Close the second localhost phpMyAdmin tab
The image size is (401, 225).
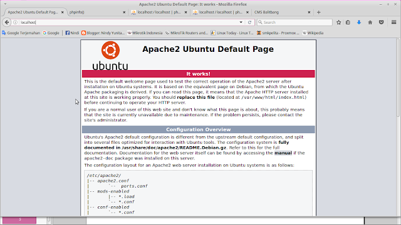coord(247,12)
